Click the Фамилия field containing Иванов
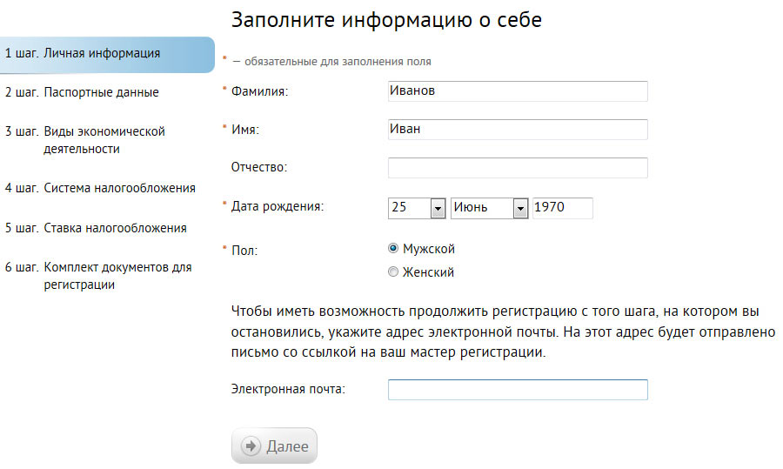 (x=517, y=91)
